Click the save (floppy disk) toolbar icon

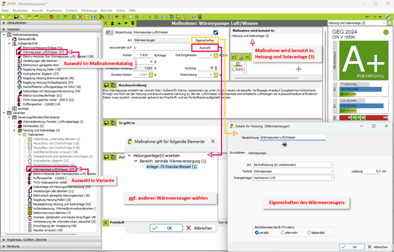pos(16,17)
